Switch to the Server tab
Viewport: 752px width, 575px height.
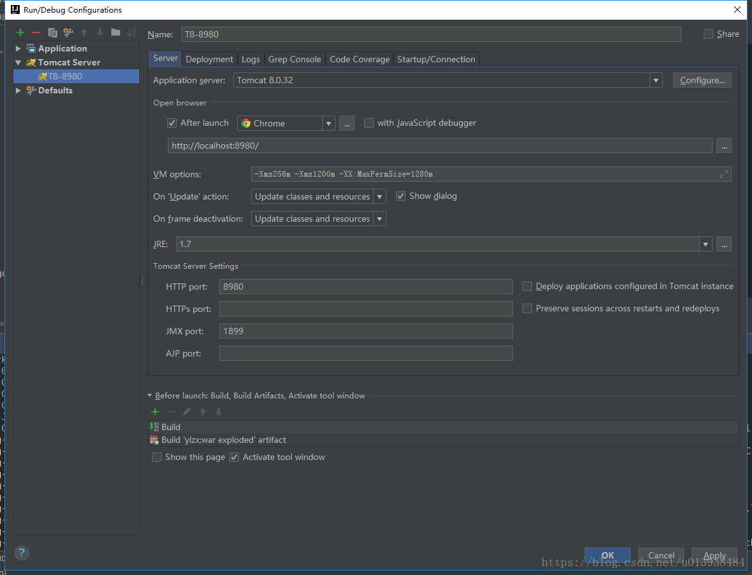pos(165,58)
